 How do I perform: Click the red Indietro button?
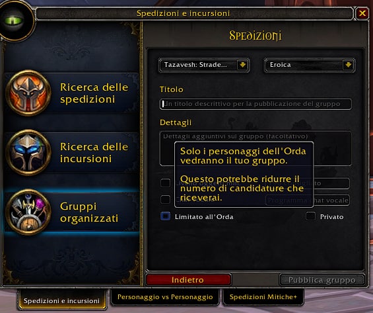tap(188, 280)
